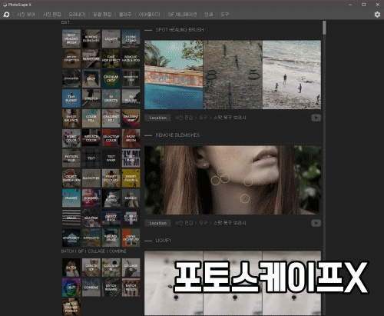Open the 3D Planes tile
Image resolution: width=384 pixels, height=316 pixels.
coord(131,98)
